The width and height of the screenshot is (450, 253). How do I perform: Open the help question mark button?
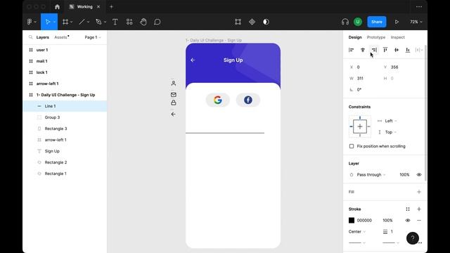(x=413, y=238)
